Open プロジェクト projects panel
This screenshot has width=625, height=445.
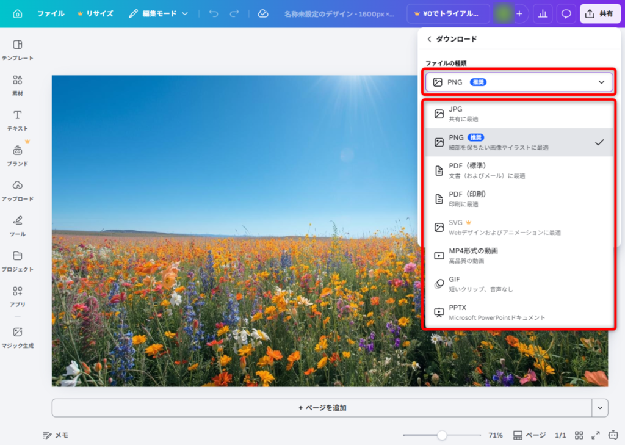pyautogui.click(x=18, y=261)
